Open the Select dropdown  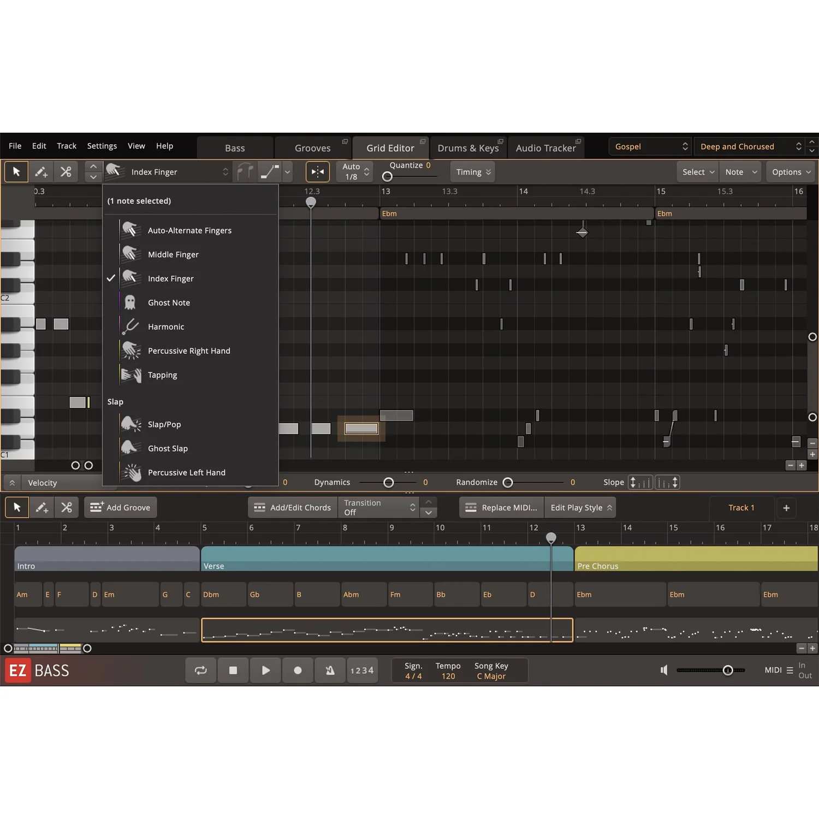[x=698, y=172]
